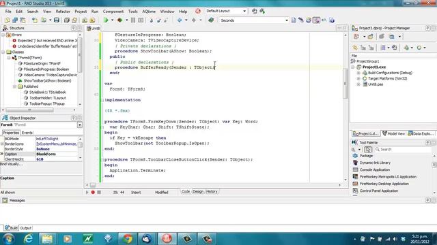Click the Undeclared identifier BufferReady error
437x245 pixels.
click(x=47, y=46)
